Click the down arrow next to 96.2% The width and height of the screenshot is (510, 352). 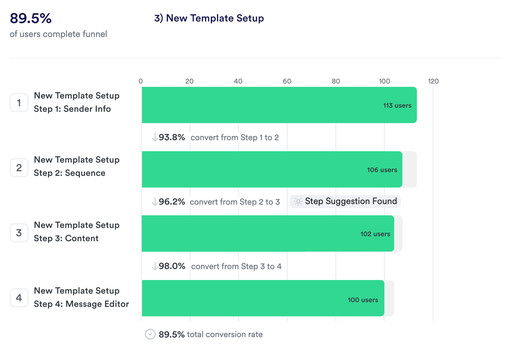(155, 202)
